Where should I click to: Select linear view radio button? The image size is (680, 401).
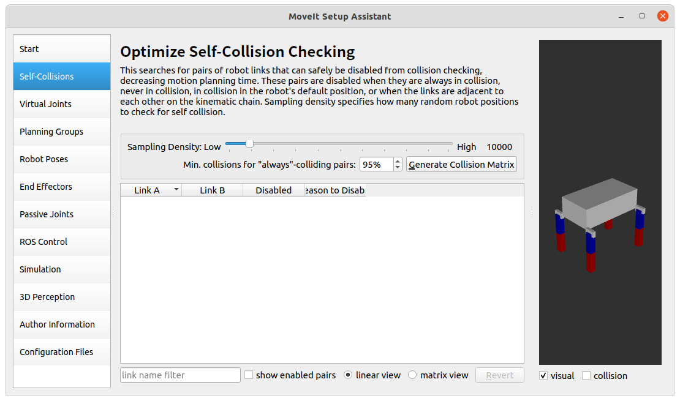pyautogui.click(x=348, y=375)
